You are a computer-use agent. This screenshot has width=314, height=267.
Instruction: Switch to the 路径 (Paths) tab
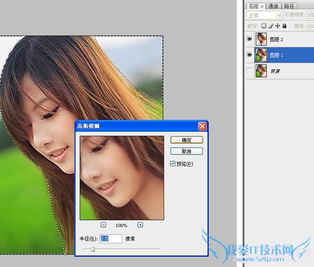point(289,6)
